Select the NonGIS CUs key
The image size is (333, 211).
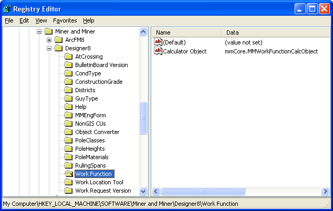(90, 124)
